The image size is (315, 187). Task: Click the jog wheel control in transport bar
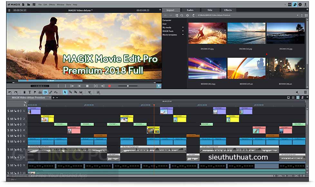(40, 86)
